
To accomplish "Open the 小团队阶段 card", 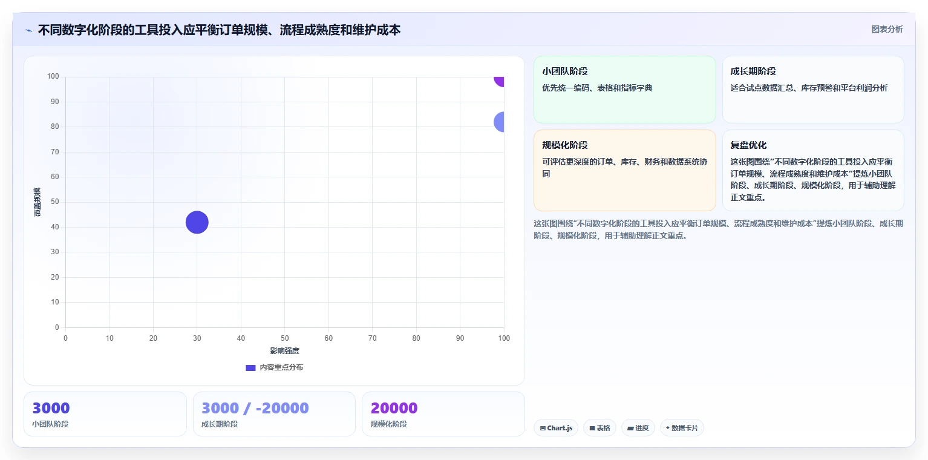I will [x=625, y=90].
